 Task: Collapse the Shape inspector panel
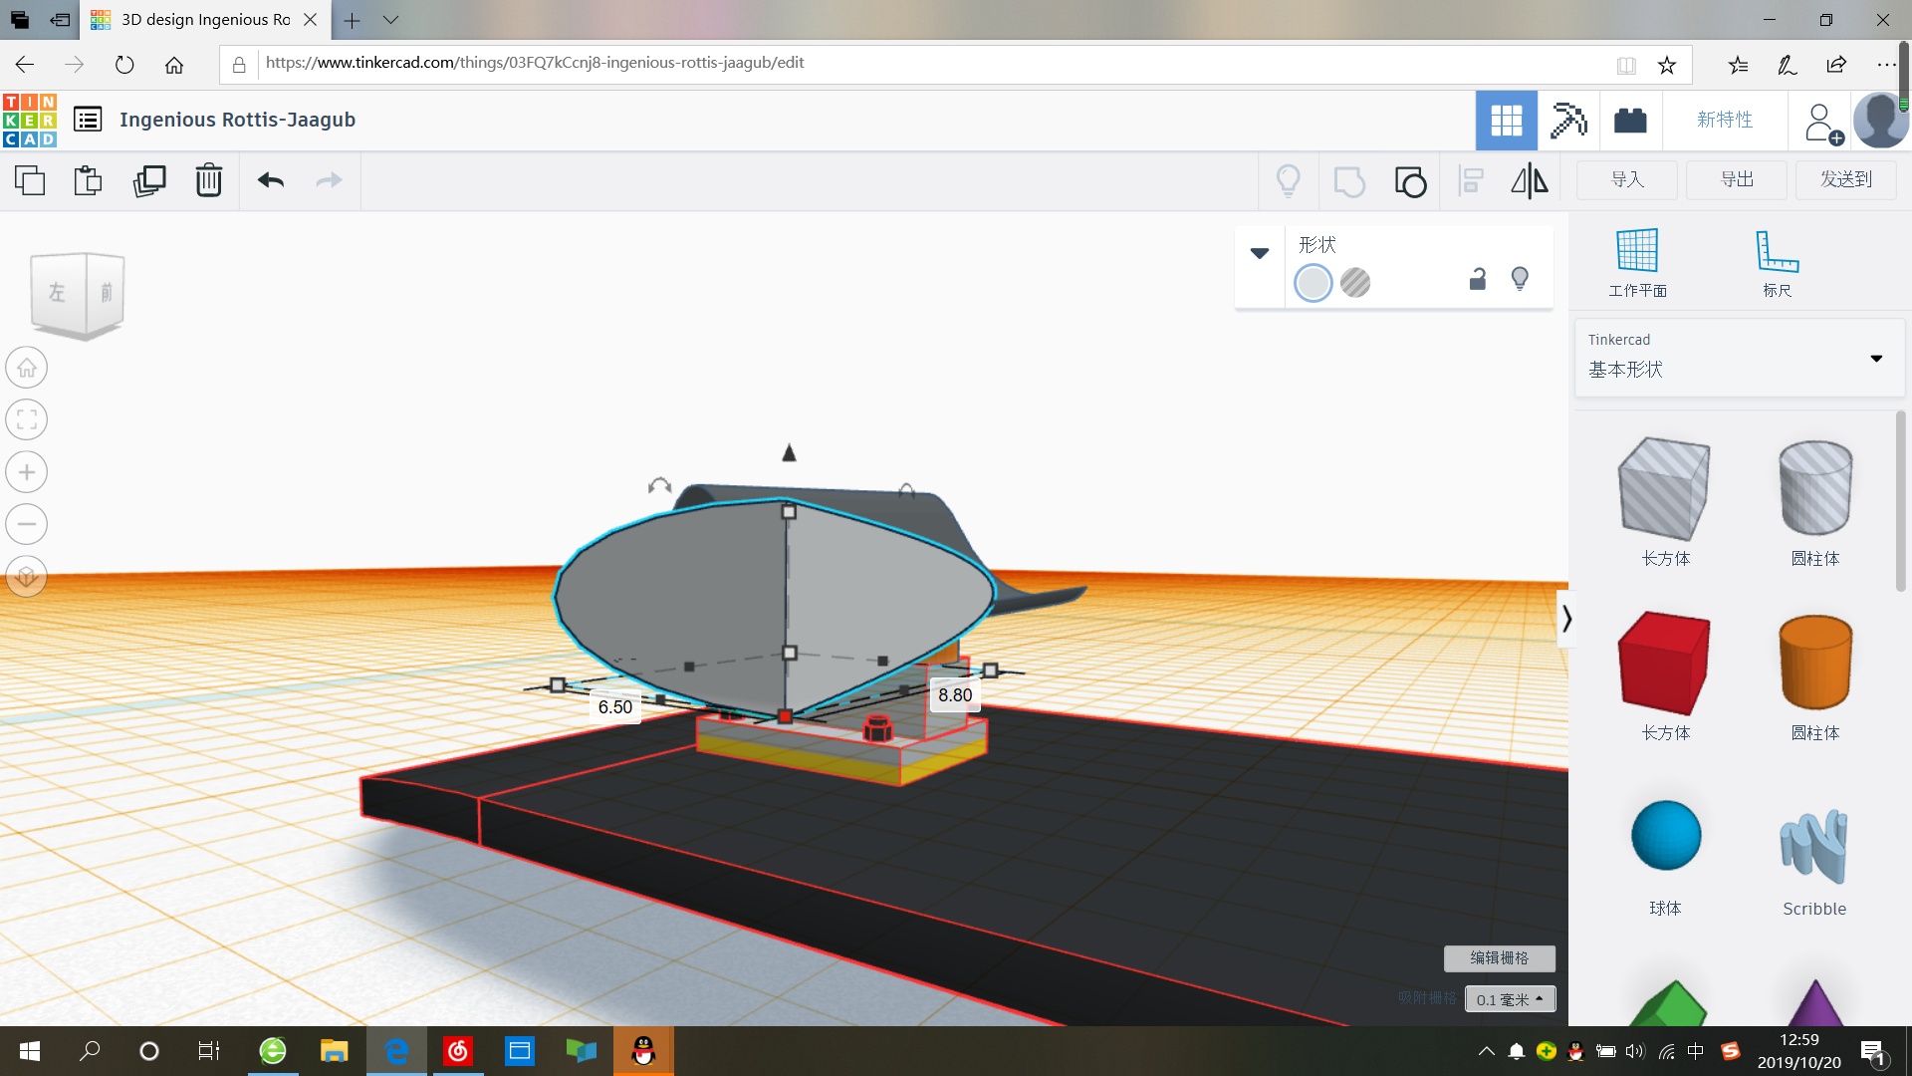coord(1260,253)
